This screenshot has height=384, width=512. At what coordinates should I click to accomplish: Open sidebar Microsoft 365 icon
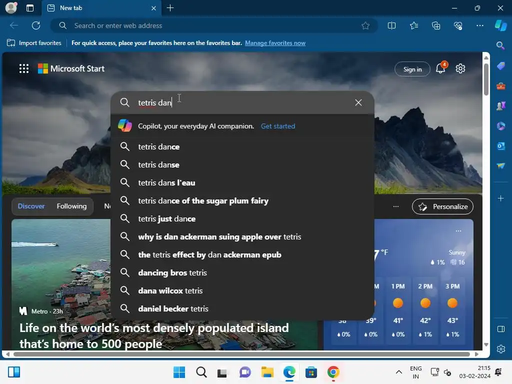coord(500,125)
